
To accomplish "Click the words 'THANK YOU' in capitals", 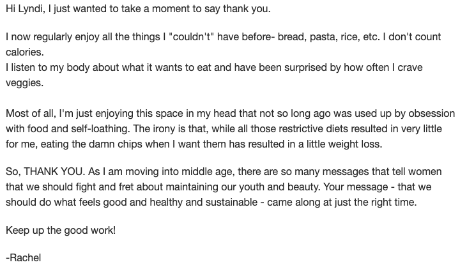I will [x=54, y=172].
